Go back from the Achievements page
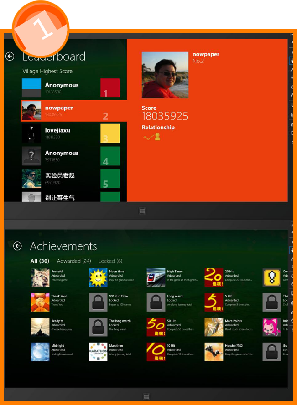The width and height of the screenshot is (297, 405). tap(18, 246)
